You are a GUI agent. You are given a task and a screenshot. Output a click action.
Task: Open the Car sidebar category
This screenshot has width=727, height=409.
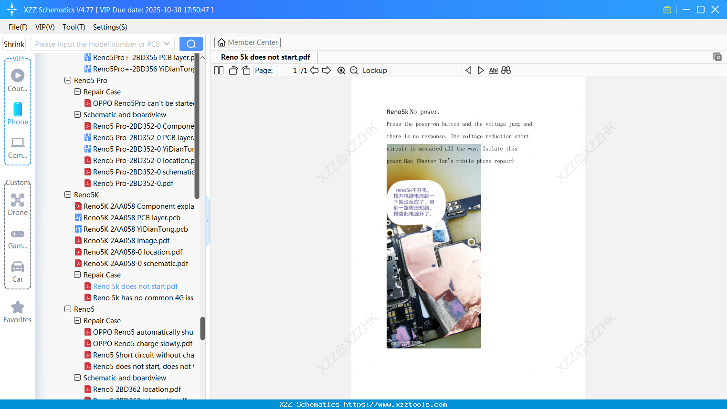pyautogui.click(x=18, y=272)
